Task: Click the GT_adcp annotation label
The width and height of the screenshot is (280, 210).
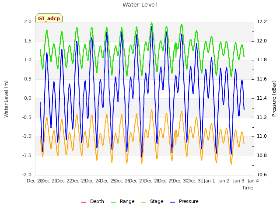Action: point(49,18)
